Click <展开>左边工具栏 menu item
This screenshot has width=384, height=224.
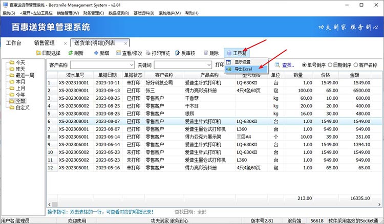36,13
